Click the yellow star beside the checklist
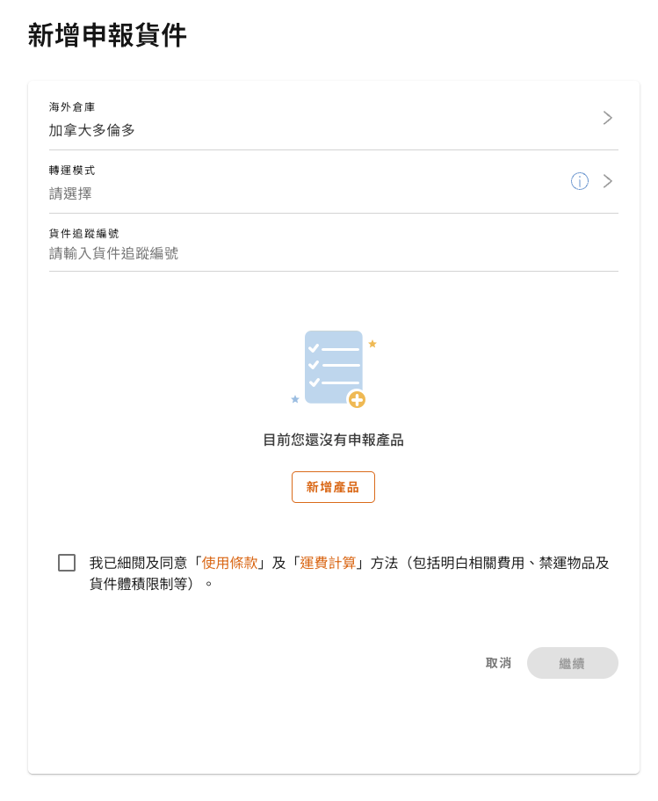 pyautogui.click(x=372, y=344)
